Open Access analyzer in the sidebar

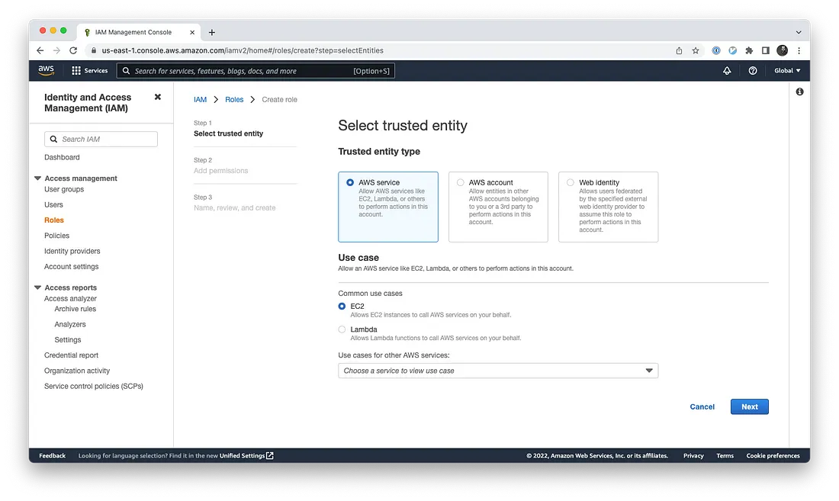[x=71, y=299]
